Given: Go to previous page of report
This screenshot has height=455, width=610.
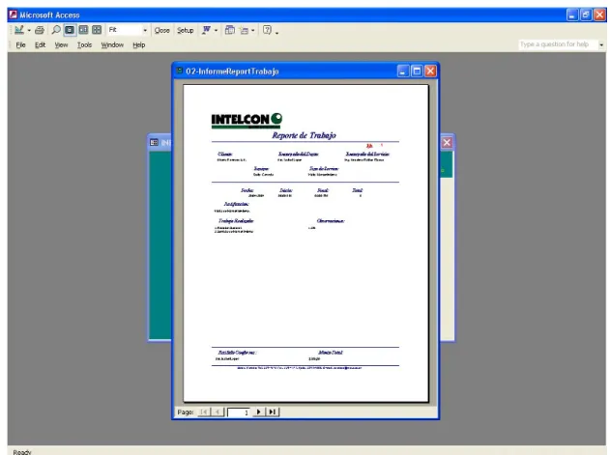Looking at the screenshot, I should click(218, 412).
